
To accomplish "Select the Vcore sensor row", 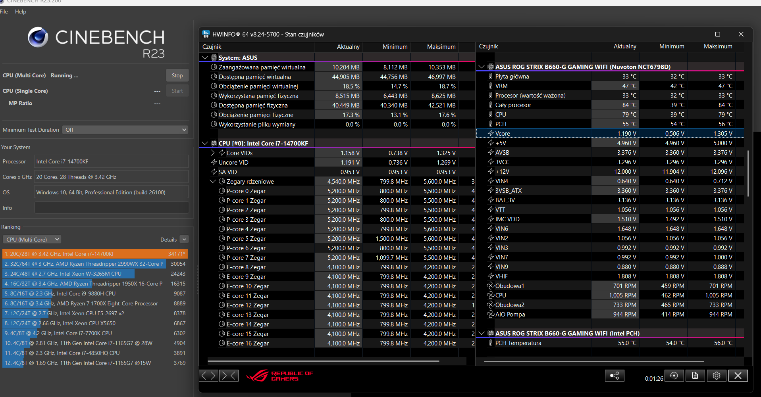I will [503, 134].
